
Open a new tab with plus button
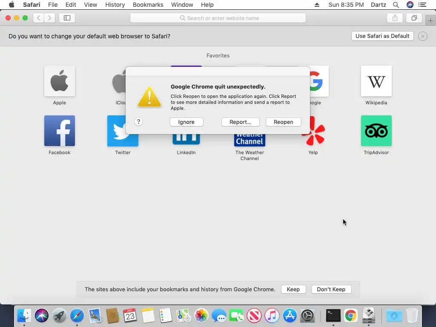(430, 20)
